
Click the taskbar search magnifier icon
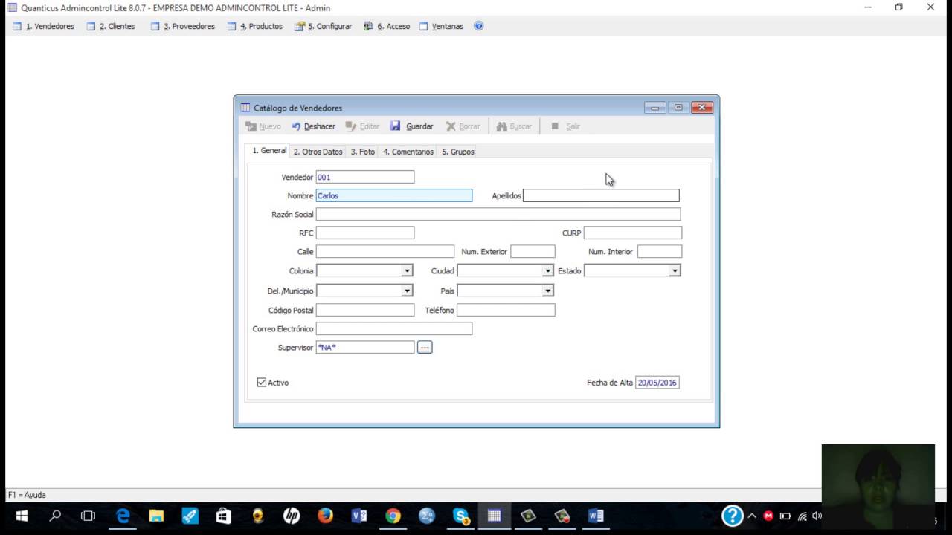coord(55,516)
